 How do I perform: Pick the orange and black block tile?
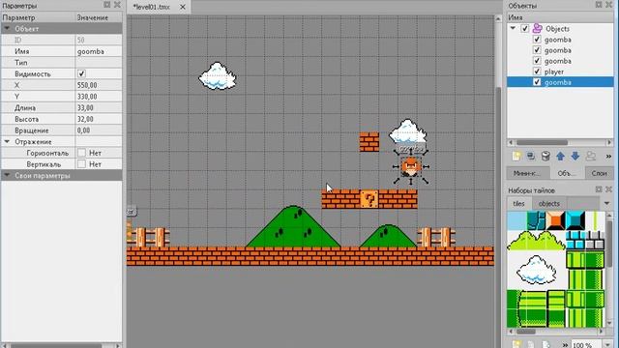[x=555, y=220]
